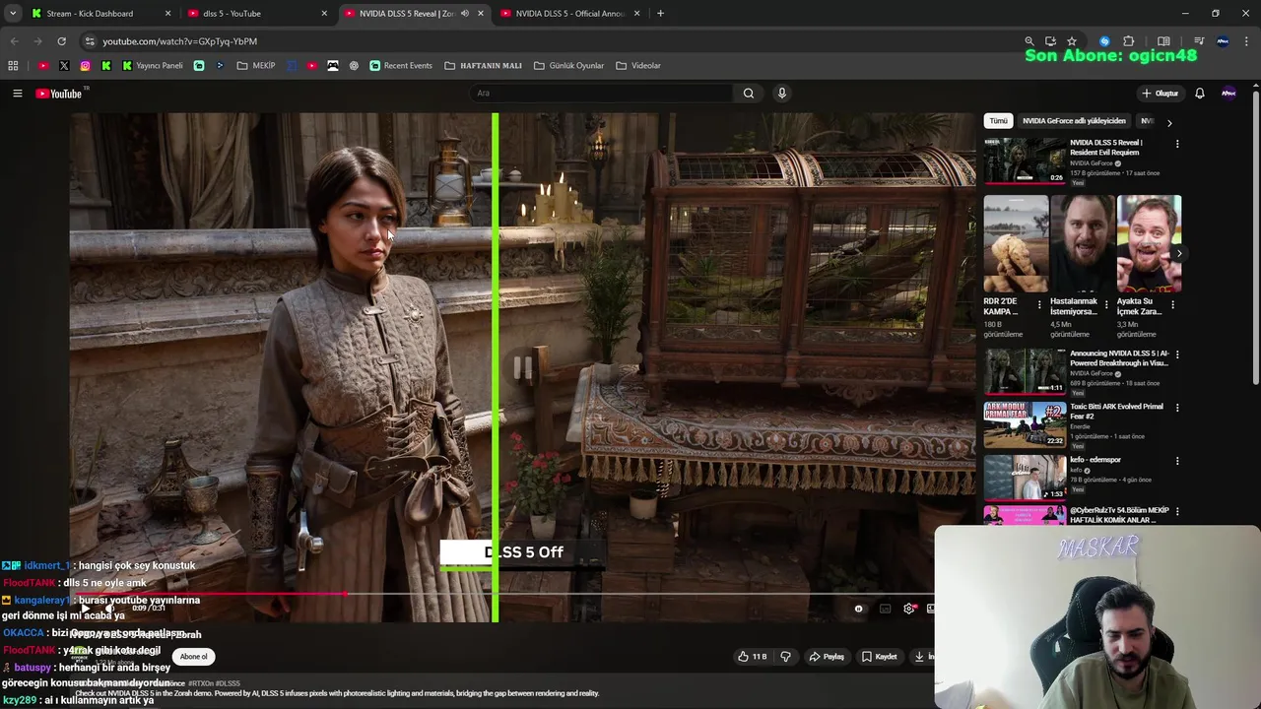Click the Oluştur create button

pos(1161,94)
